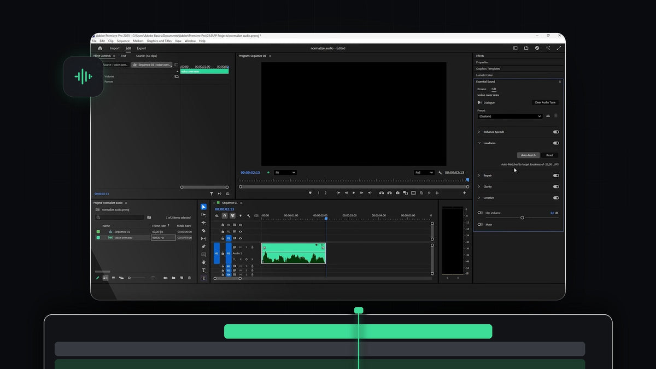The image size is (656, 369).
Task: Toggle V3 track output eye icon
Action: pos(240,225)
